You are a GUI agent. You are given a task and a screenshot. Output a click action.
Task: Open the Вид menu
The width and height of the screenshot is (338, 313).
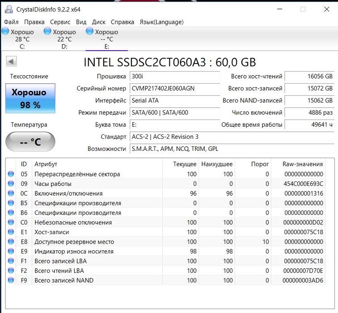pyautogui.click(x=81, y=22)
